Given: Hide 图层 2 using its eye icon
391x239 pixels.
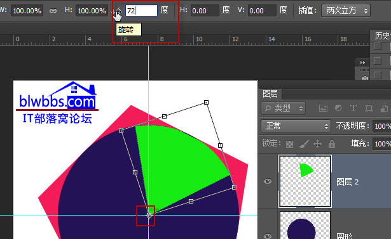Looking at the screenshot, I should 268,181.
